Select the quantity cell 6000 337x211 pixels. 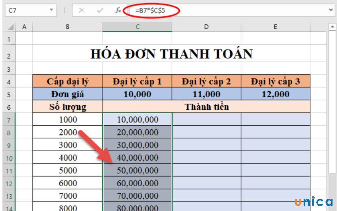click(68, 183)
